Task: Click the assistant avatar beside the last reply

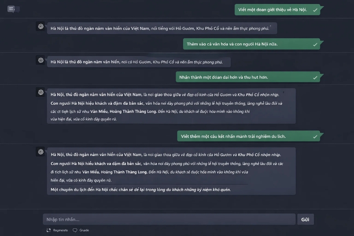Action: (x=41, y=152)
